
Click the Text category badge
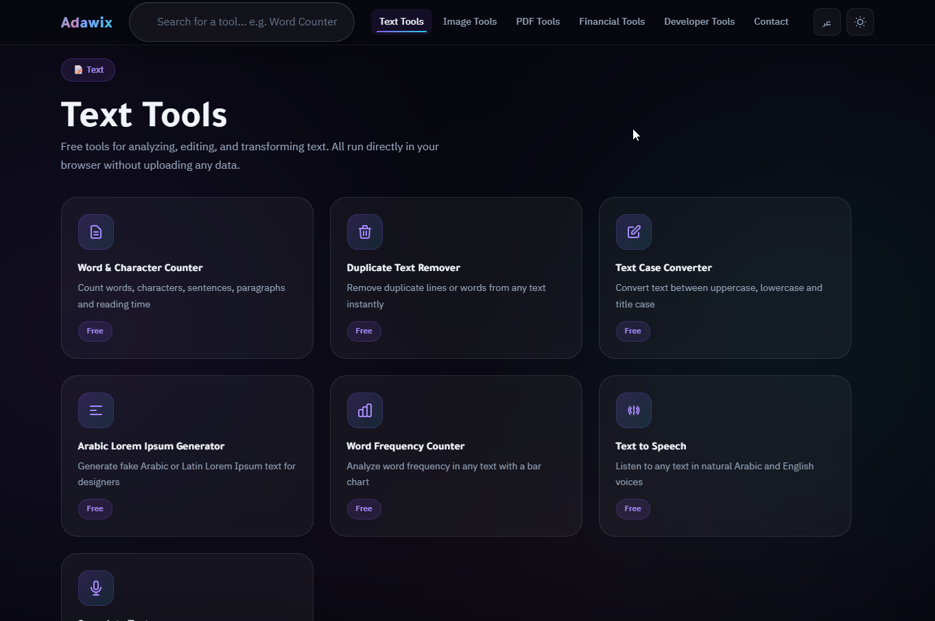coord(88,70)
